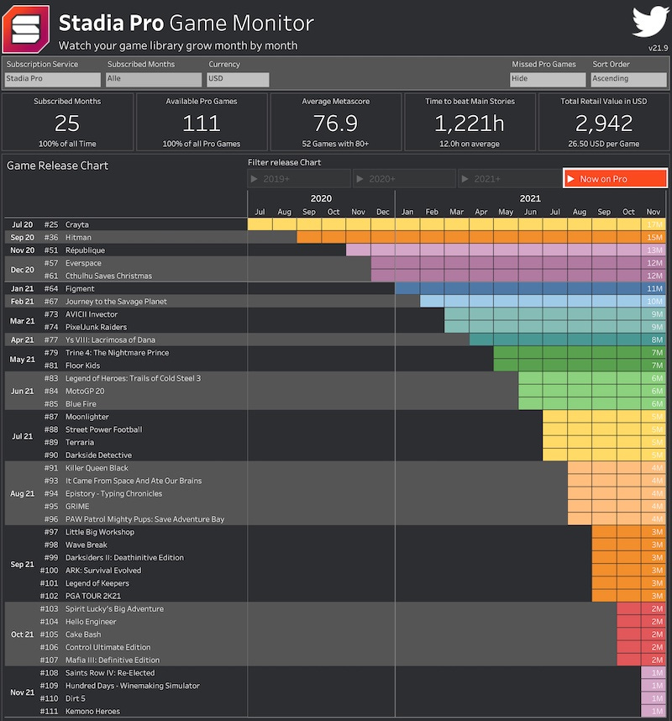672x721 pixels.
Task: Click the Total Retail Value 2,942 card
Action: pos(604,122)
